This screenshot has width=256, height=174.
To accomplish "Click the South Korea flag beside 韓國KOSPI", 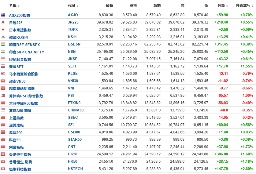I will click(3, 37).
